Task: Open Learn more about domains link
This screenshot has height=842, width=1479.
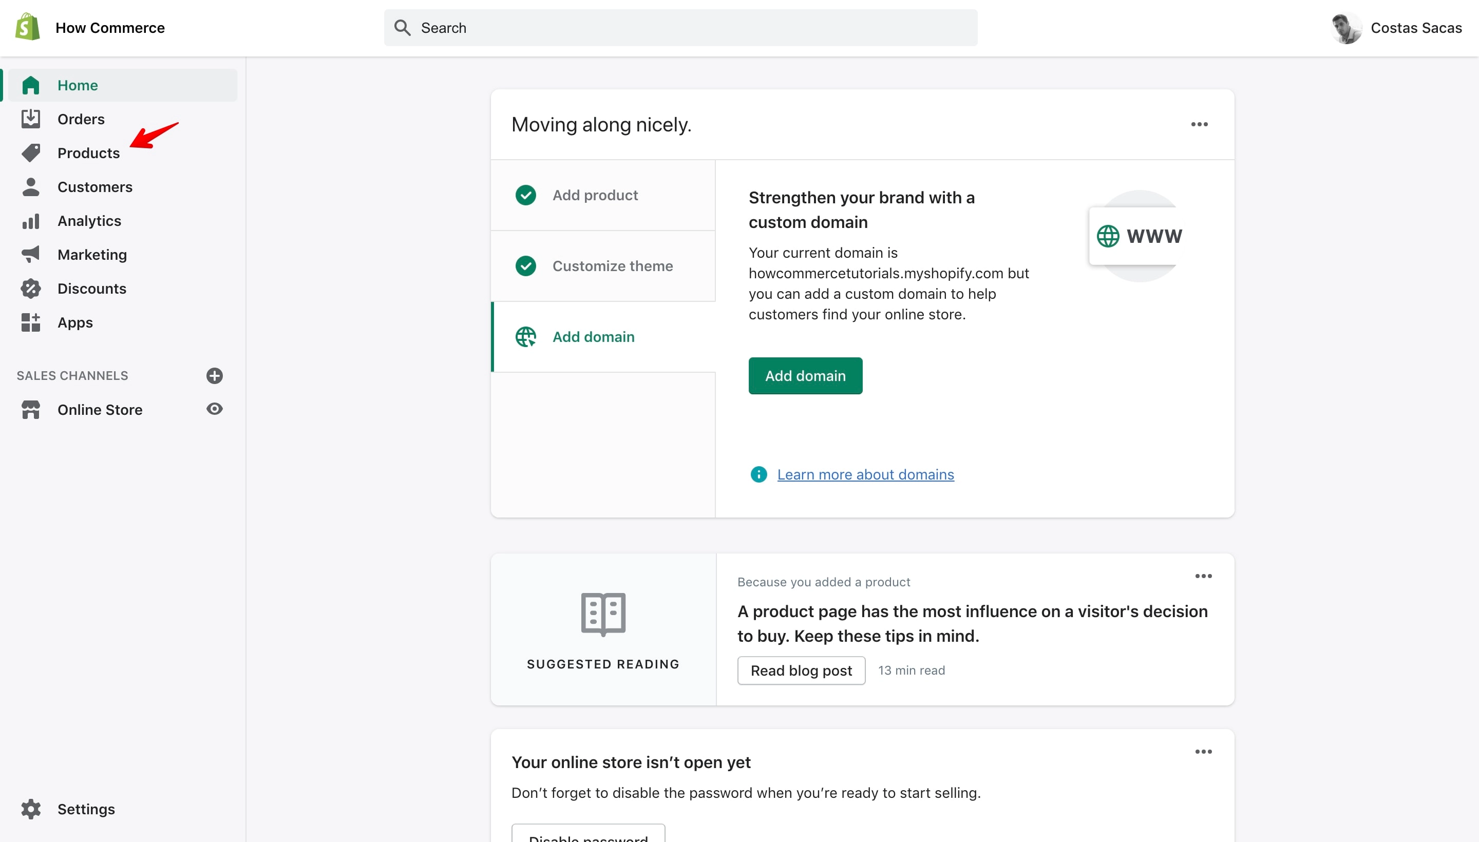Action: click(865, 474)
